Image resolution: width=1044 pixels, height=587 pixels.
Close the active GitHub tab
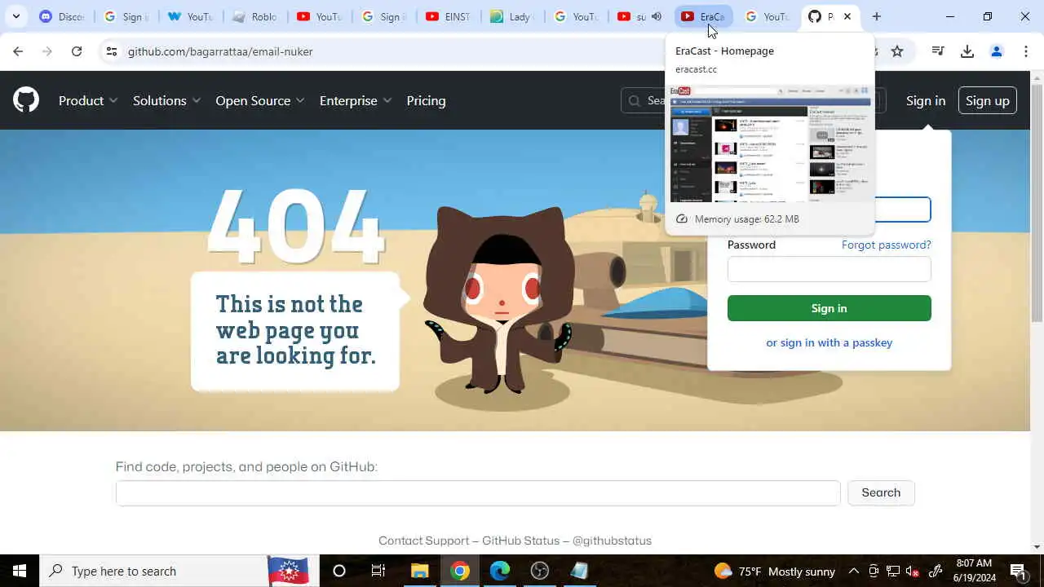point(847,16)
